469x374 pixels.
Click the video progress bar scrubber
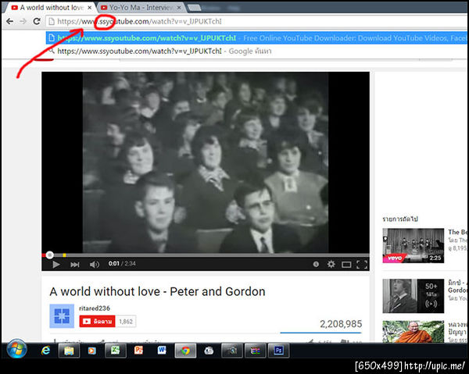coord(50,255)
